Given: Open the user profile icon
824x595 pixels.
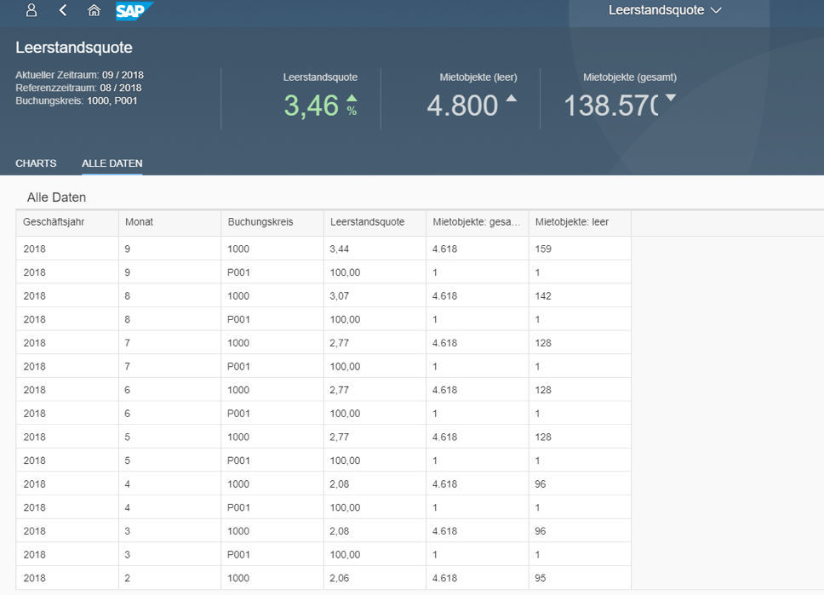Looking at the screenshot, I should pyautogui.click(x=31, y=10).
